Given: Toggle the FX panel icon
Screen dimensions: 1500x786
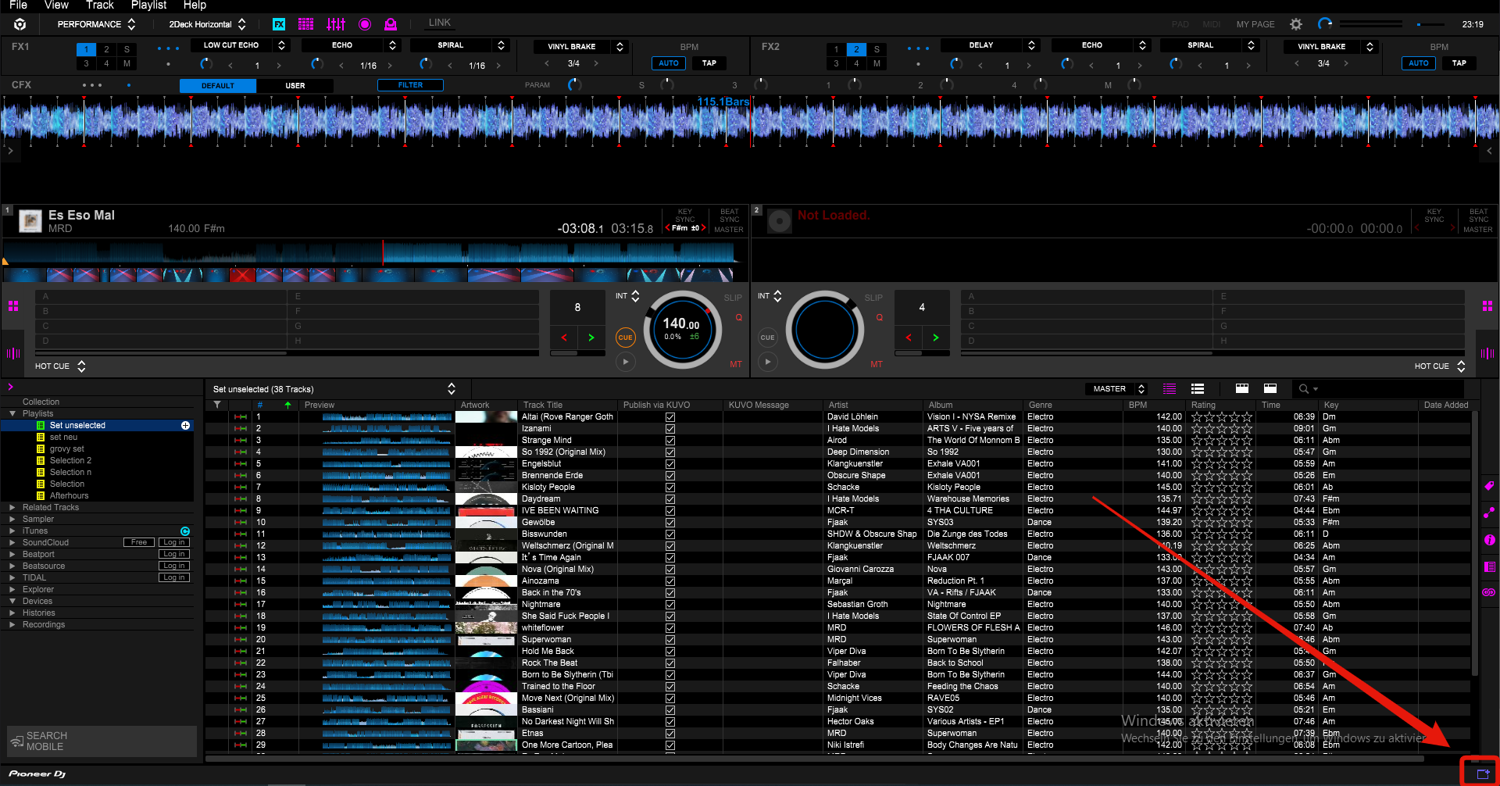Looking at the screenshot, I should tap(279, 24).
